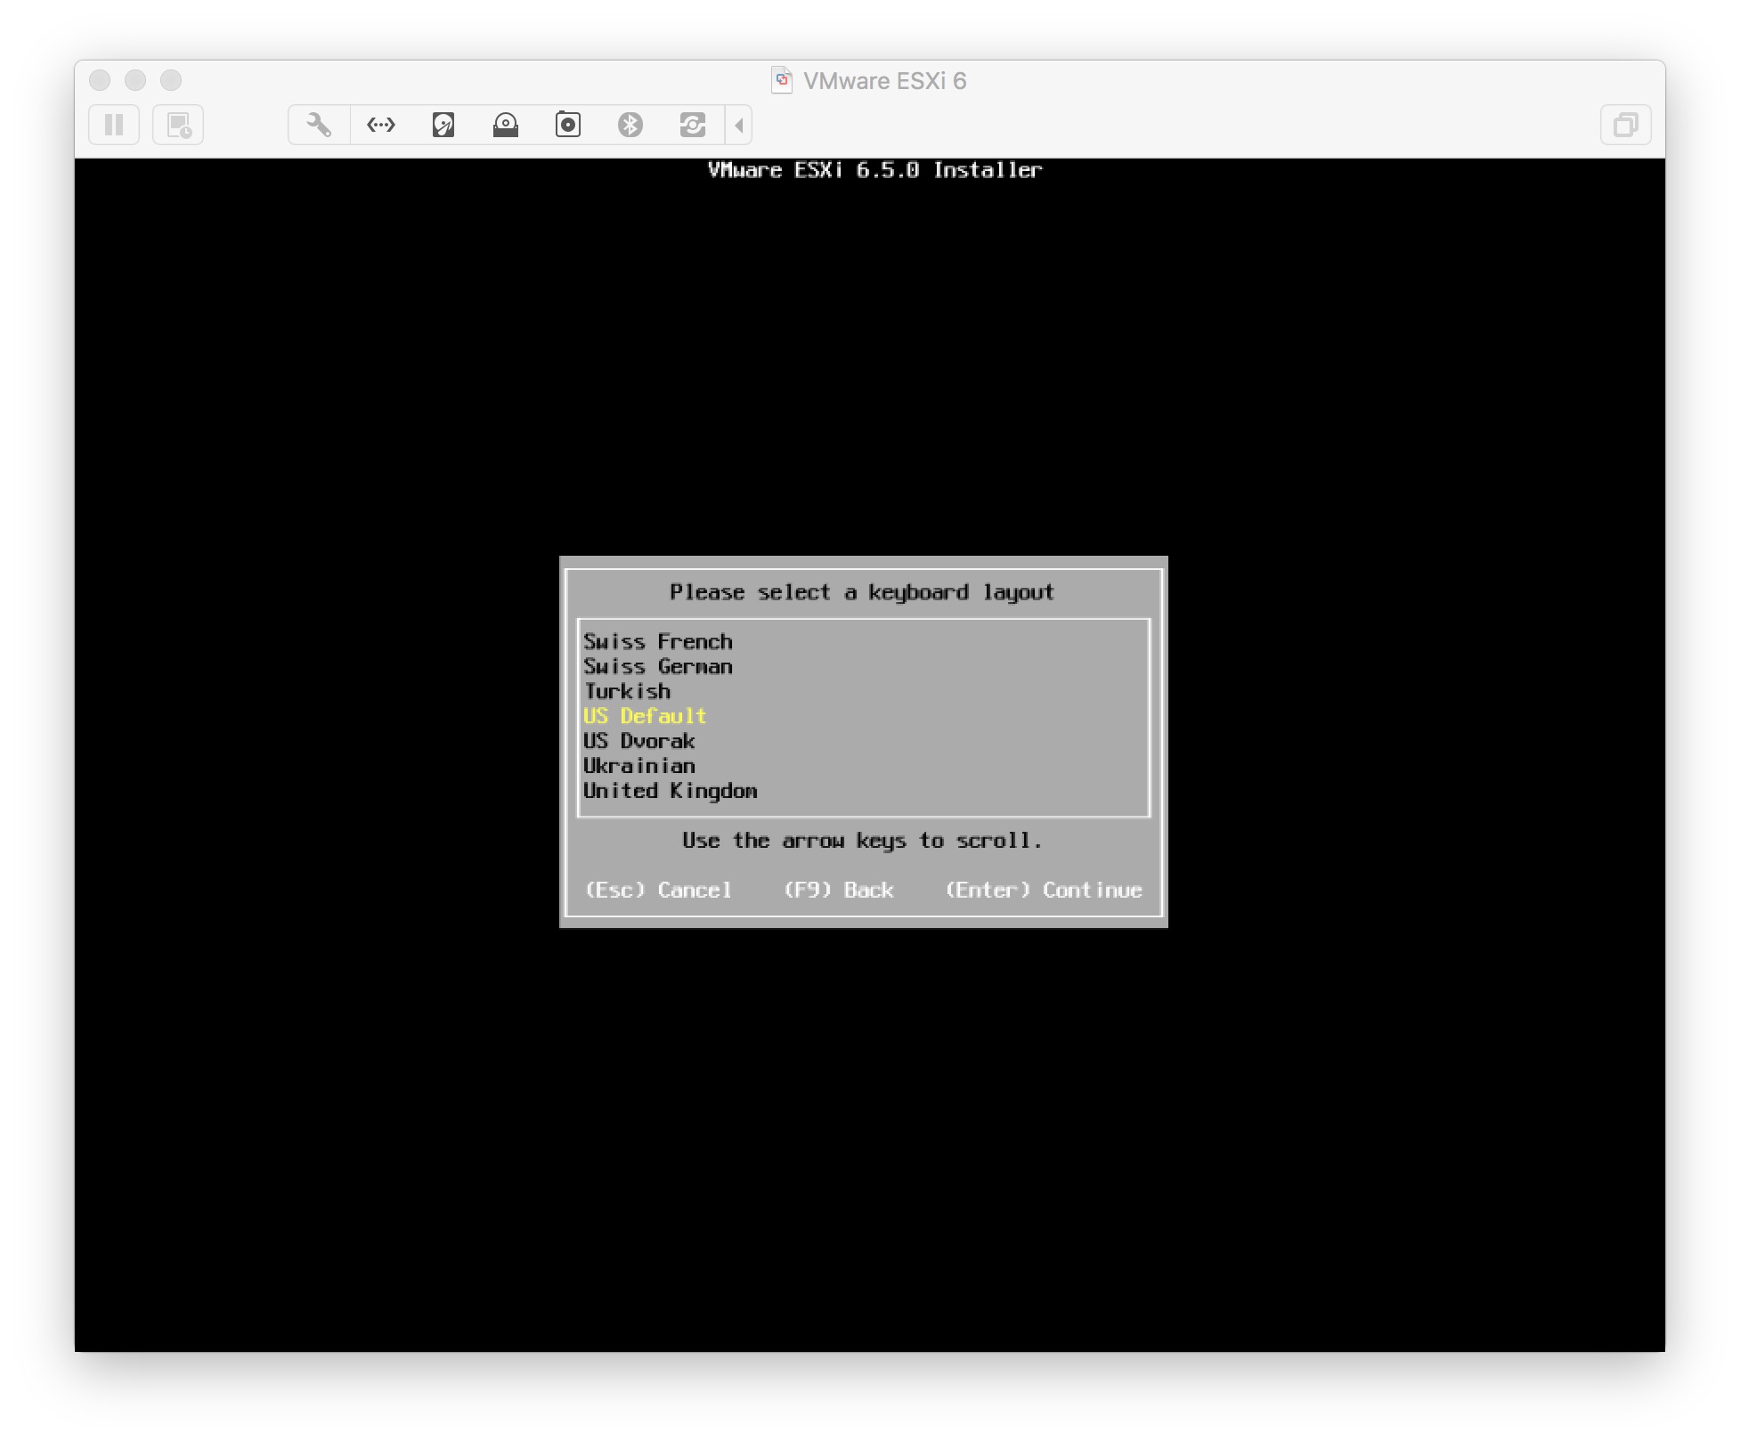
Task: Click the Bluetooth device icon
Action: 630,125
